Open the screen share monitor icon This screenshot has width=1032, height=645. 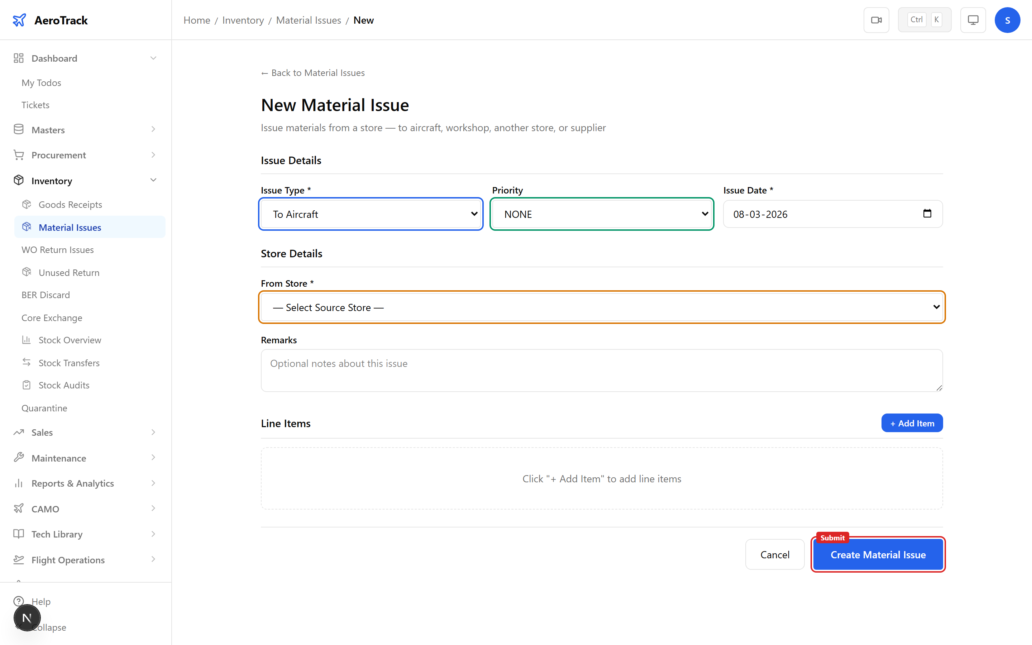[973, 20]
